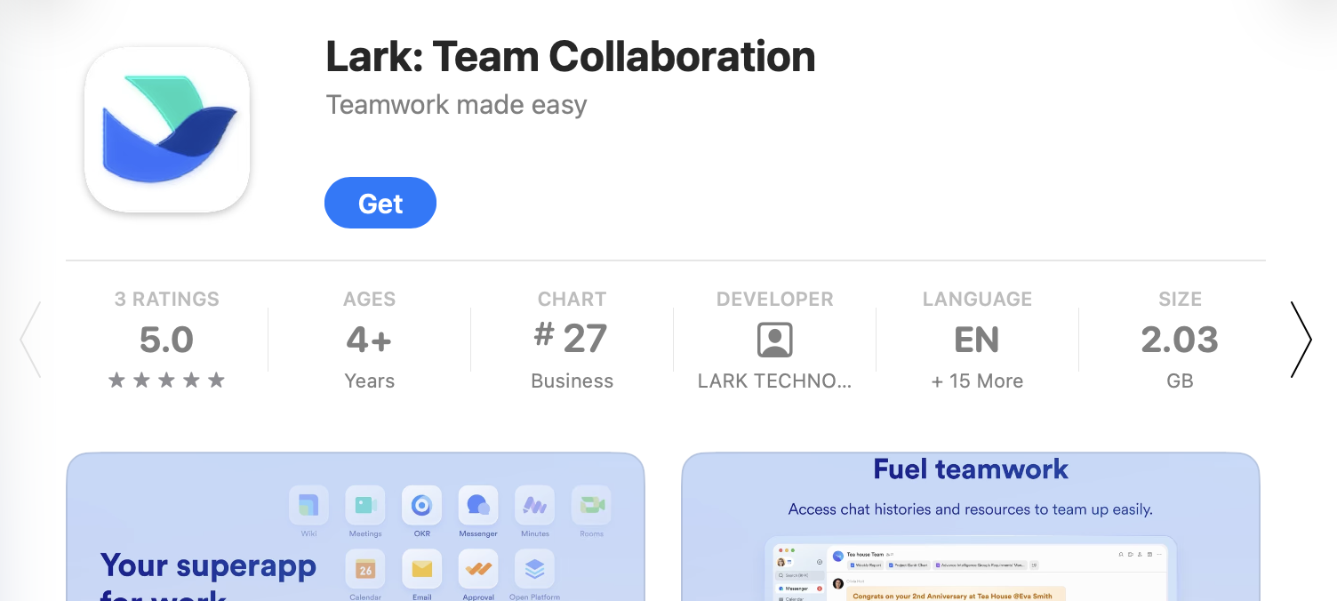
Task: Open the Your superapp for work screenshot
Action: click(356, 527)
